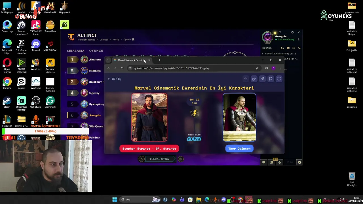Screen dimensions: 363x204
Task: Click the browser back arrow
Action: (x=109, y=68)
